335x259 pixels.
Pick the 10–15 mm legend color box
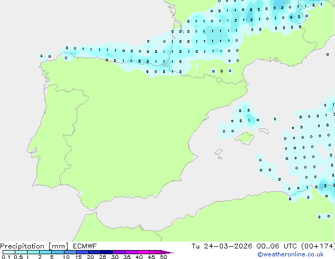pos(70,252)
